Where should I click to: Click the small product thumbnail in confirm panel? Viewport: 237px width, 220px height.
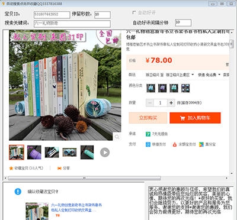(x=37, y=211)
